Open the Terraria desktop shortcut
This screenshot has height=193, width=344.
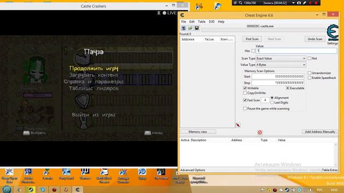point(47,174)
